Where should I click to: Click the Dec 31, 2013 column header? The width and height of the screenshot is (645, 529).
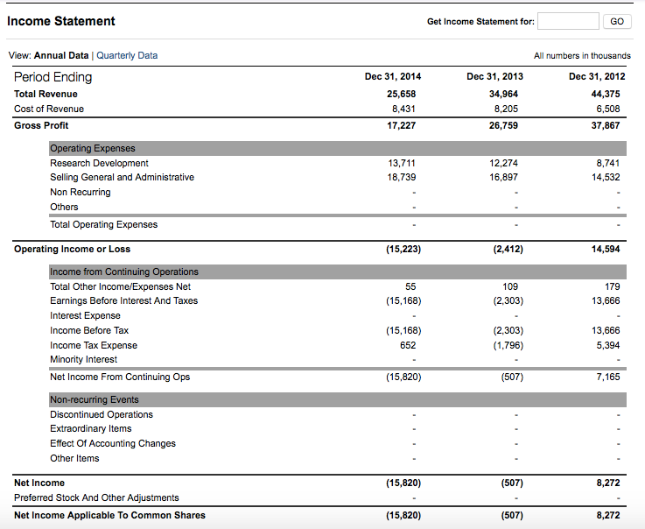click(x=494, y=77)
